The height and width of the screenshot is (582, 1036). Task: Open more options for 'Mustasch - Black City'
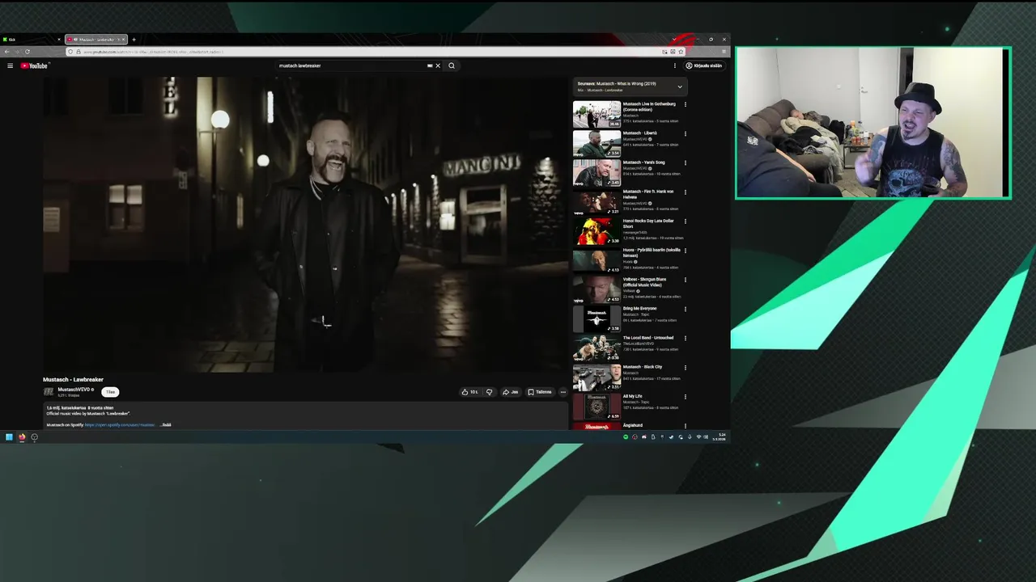(x=686, y=367)
